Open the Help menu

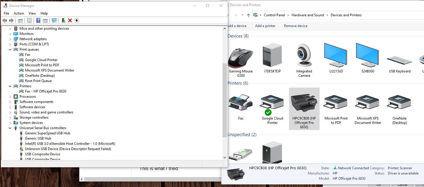click(x=44, y=13)
